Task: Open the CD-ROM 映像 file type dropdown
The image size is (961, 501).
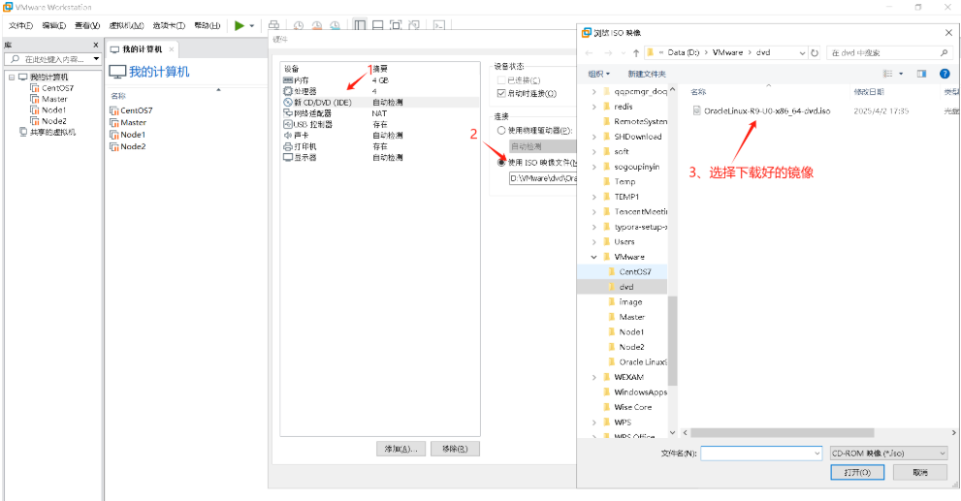Action: pyautogui.click(x=888, y=454)
